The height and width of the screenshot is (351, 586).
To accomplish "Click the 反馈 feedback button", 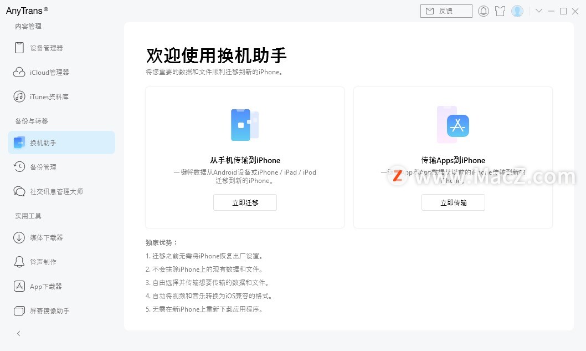I will coord(446,11).
